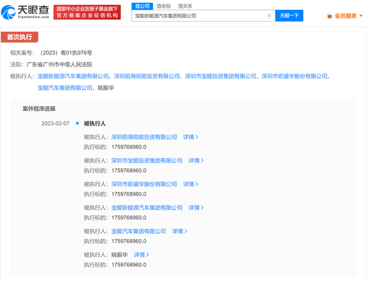Open 深圳市宝能投资集团有限公司 link in header list

(x=221, y=76)
